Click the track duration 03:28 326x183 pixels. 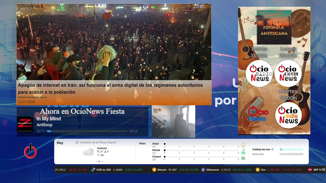click(134, 131)
